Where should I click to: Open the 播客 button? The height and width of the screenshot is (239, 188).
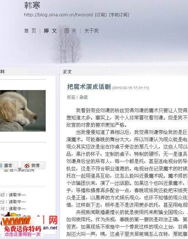click(9, 165)
